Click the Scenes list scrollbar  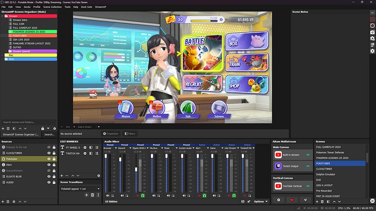(367, 158)
